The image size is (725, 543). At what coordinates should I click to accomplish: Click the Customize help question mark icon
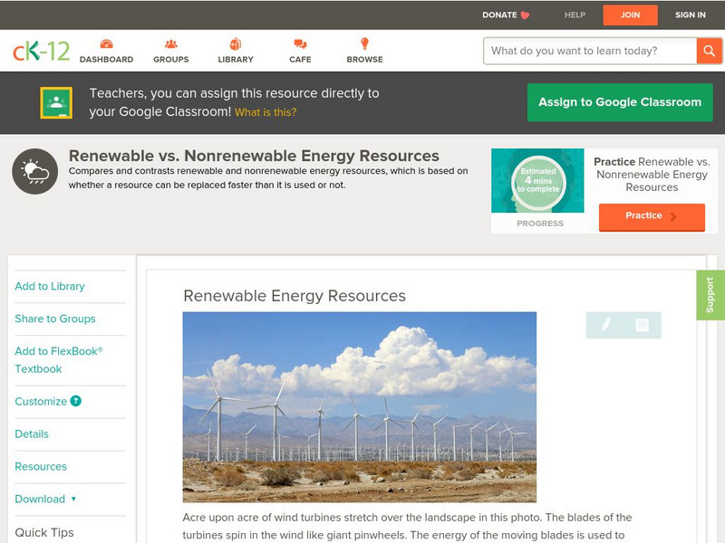pyautogui.click(x=76, y=401)
